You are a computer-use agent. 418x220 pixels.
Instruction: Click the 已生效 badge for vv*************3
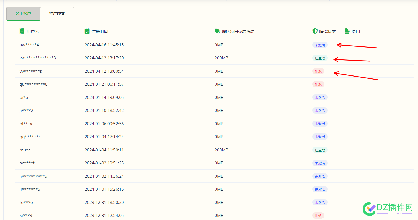click(320, 58)
